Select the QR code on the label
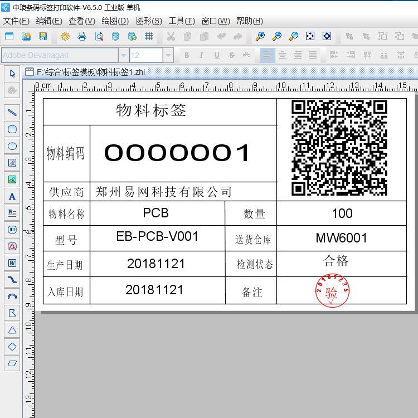 pos(339,148)
